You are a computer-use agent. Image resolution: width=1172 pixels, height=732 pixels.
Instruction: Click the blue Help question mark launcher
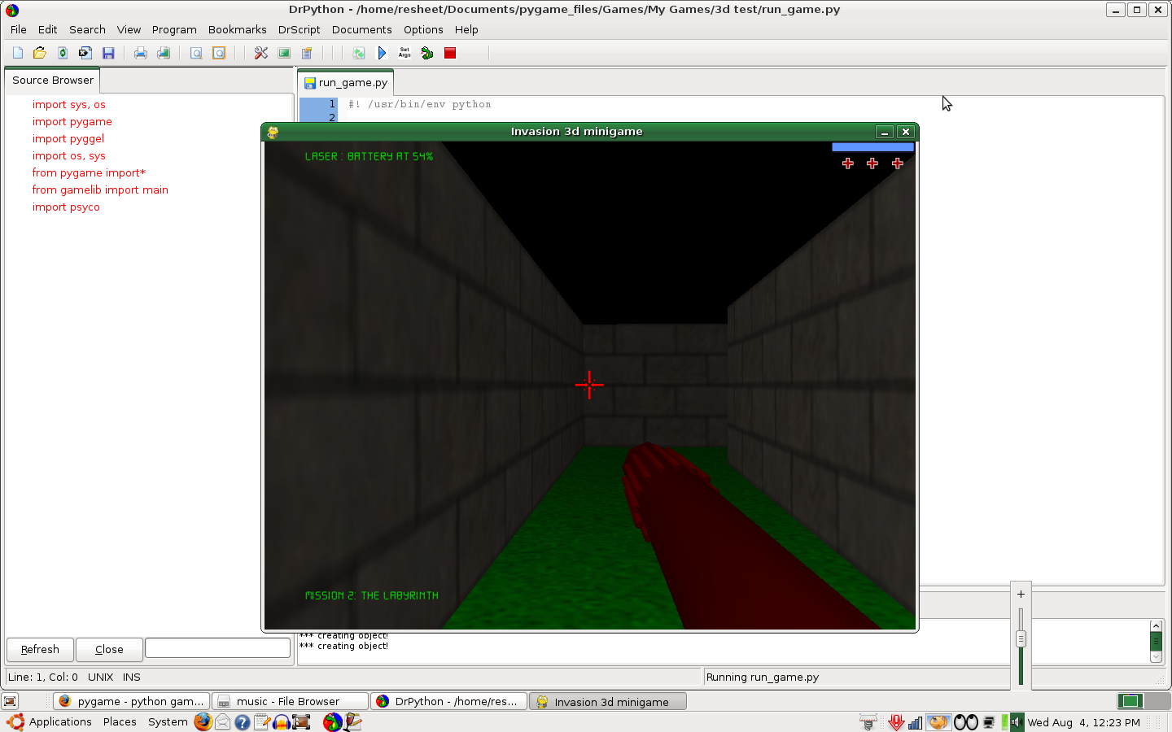pos(243,721)
